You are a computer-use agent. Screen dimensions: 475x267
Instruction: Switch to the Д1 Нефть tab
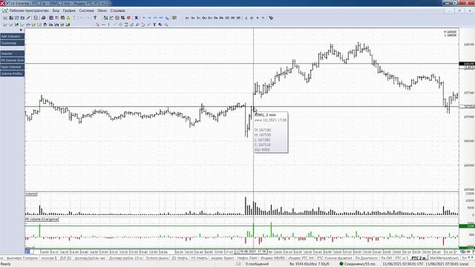point(180,258)
